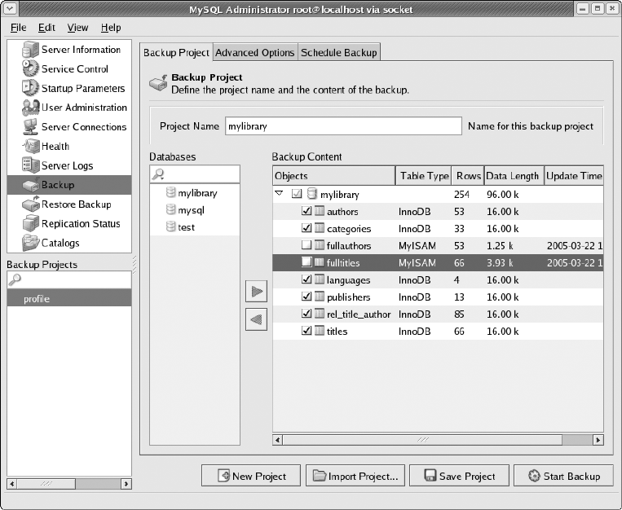Click the left arrow remove-from-backup button
622x510 pixels.
(256, 319)
